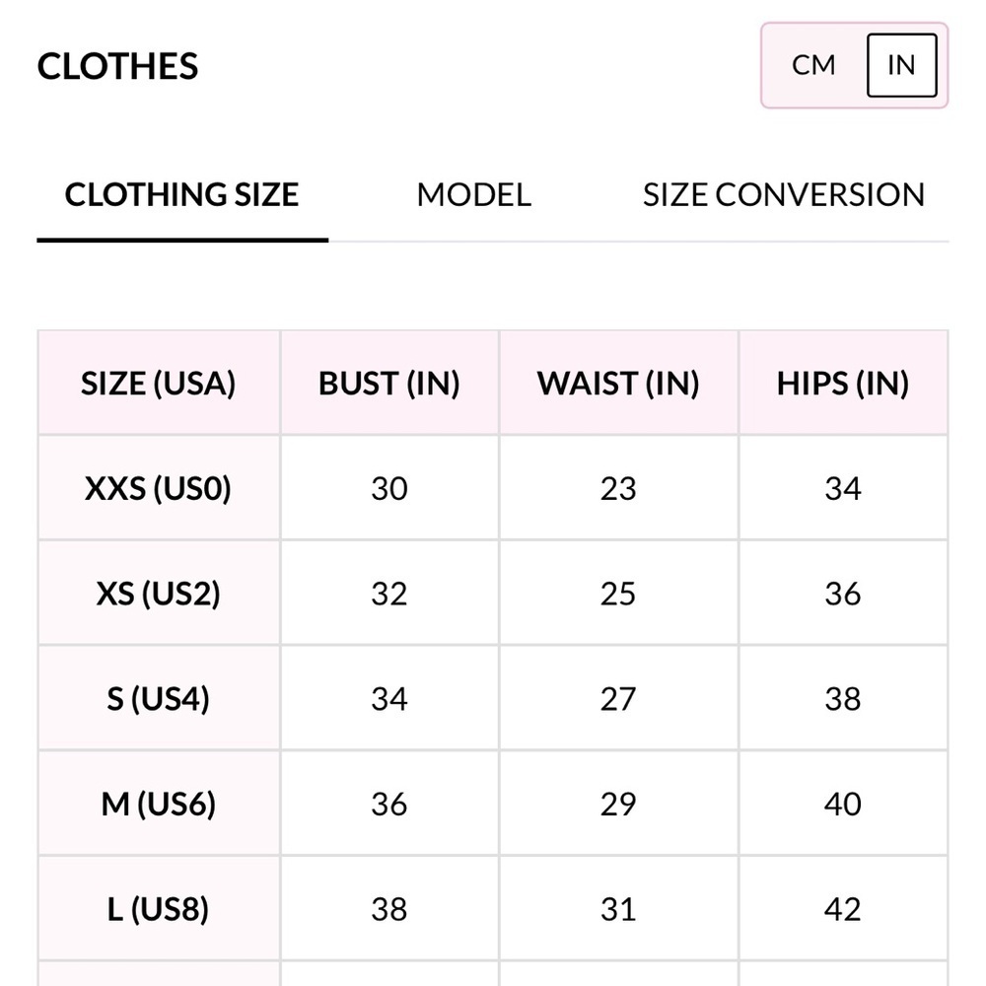Click hips value 42 for size L
The width and height of the screenshot is (986, 986).
click(843, 909)
